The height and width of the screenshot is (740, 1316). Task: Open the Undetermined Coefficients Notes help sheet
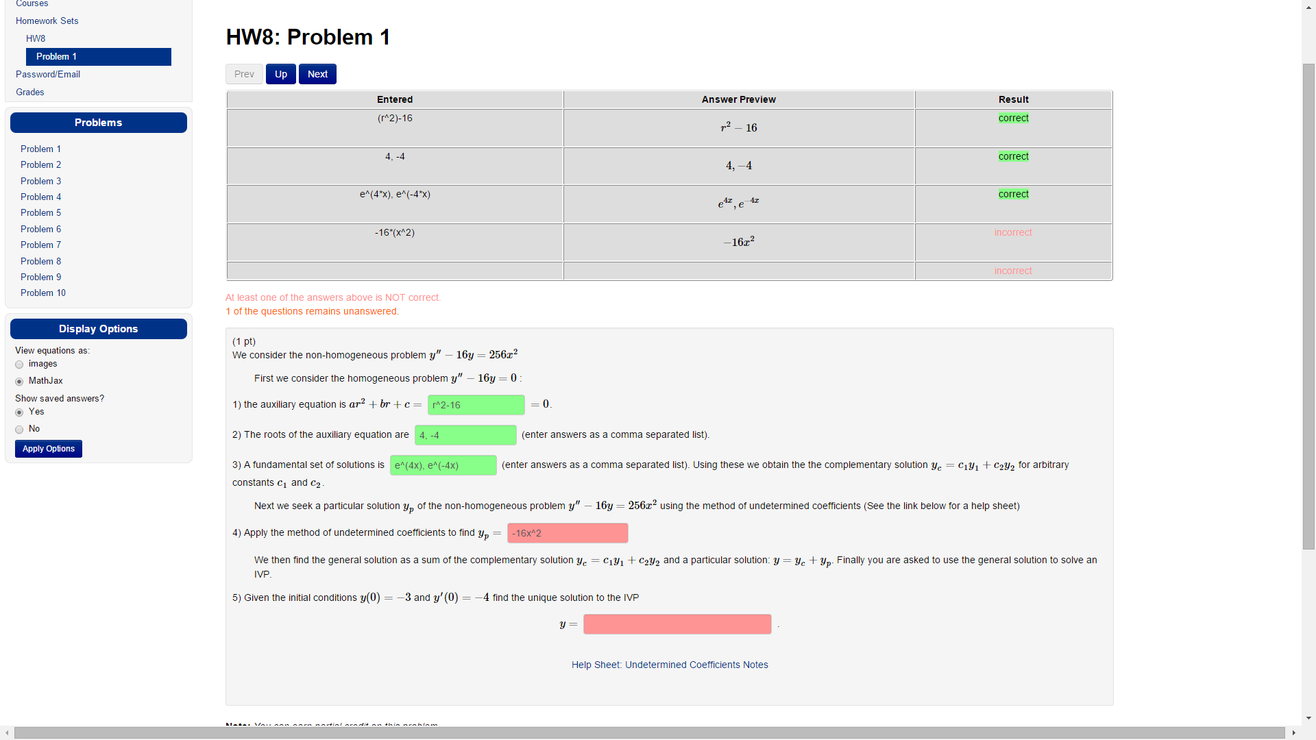tap(669, 665)
